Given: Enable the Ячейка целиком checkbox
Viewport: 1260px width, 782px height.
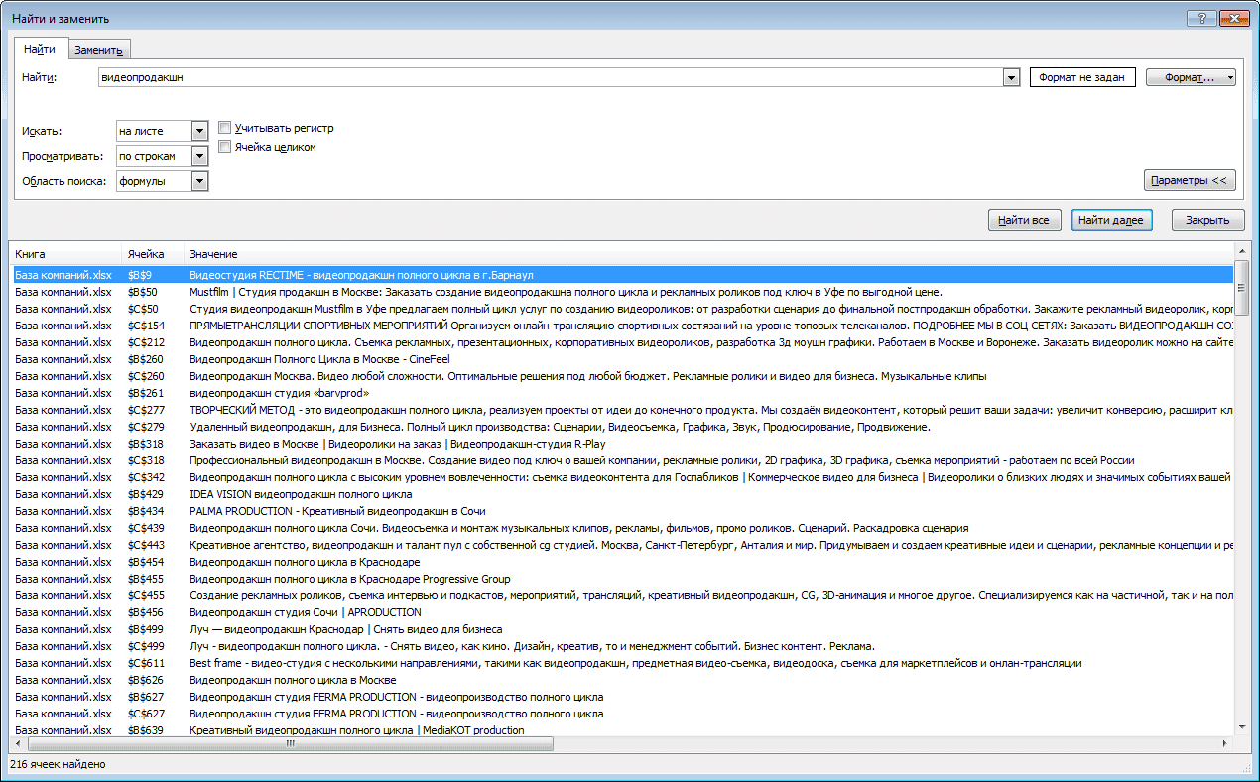Looking at the screenshot, I should point(225,147).
